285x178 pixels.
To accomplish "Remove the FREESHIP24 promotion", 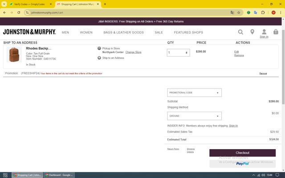I will click(x=263, y=73).
